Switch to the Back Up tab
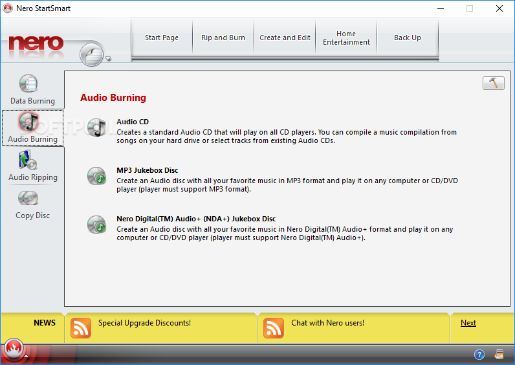Image resolution: width=515 pixels, height=365 pixels. (x=408, y=38)
